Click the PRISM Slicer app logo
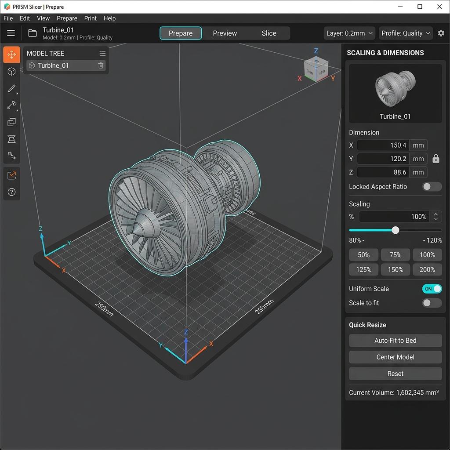Image resolution: width=450 pixels, height=450 pixels. click(7, 7)
